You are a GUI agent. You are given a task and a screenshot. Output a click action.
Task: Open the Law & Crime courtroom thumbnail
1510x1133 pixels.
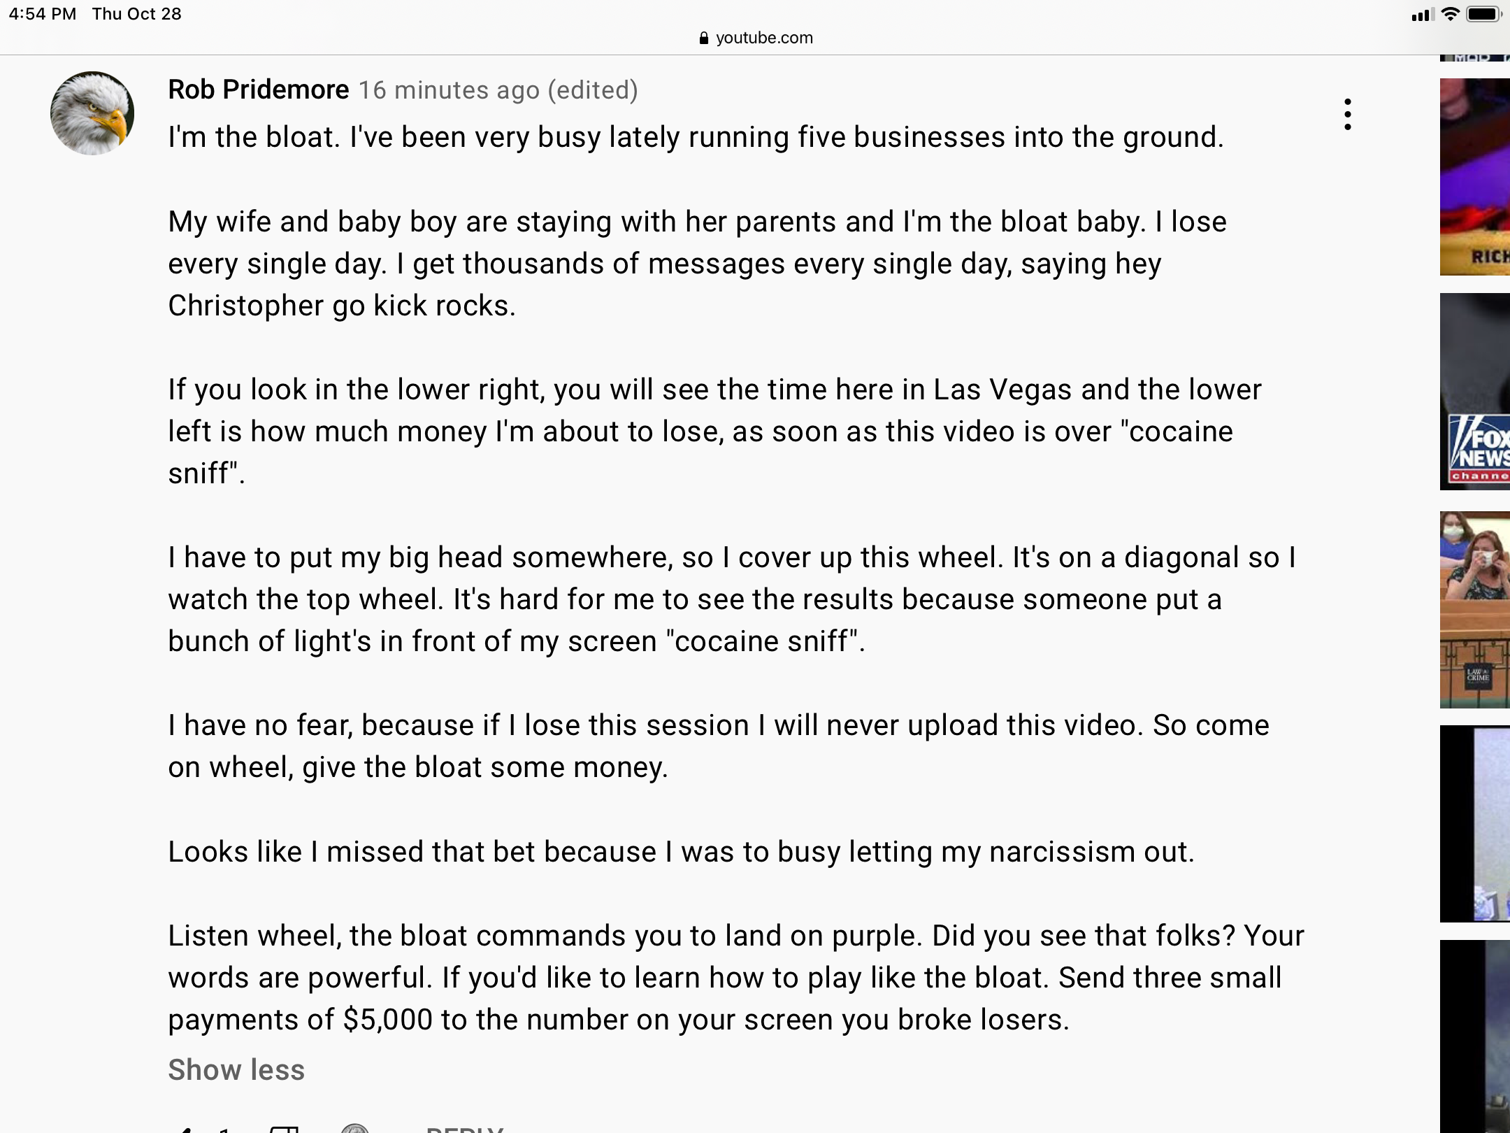pos(1475,610)
